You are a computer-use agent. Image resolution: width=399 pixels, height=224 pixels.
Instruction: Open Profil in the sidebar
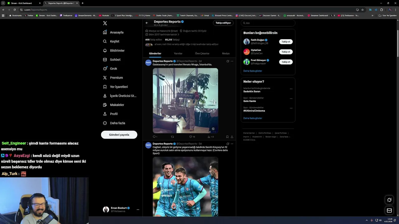click(110, 114)
